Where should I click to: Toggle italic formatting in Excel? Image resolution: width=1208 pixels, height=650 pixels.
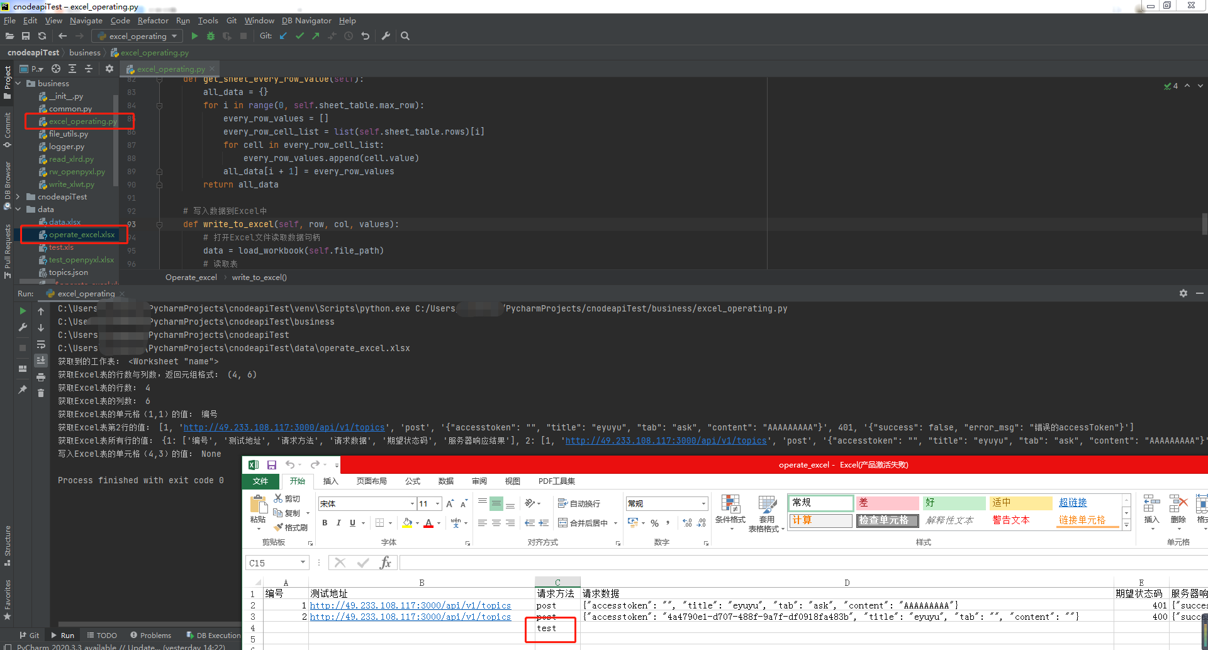tap(338, 523)
